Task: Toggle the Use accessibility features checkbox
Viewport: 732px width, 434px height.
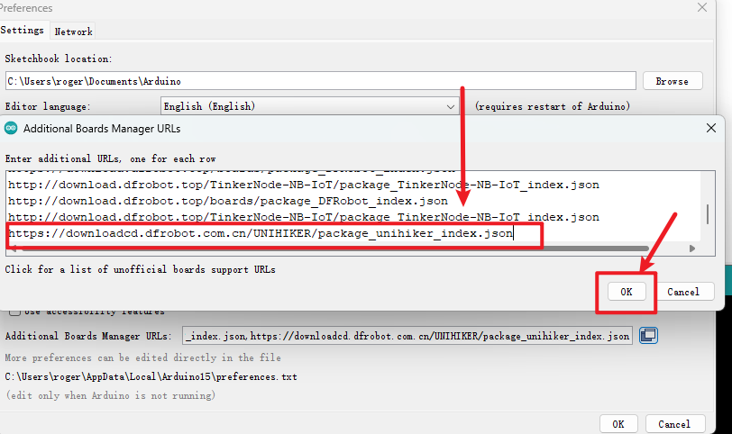Action: tap(14, 312)
